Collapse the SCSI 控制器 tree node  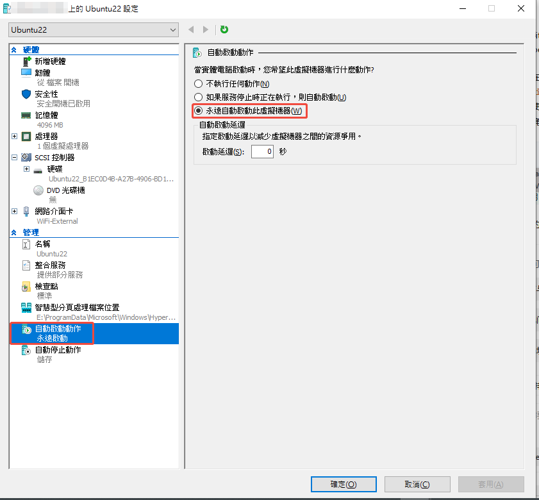[x=15, y=158]
